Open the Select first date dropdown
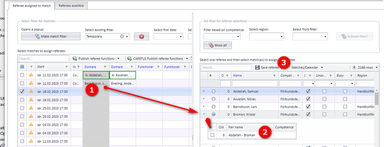 181,37
